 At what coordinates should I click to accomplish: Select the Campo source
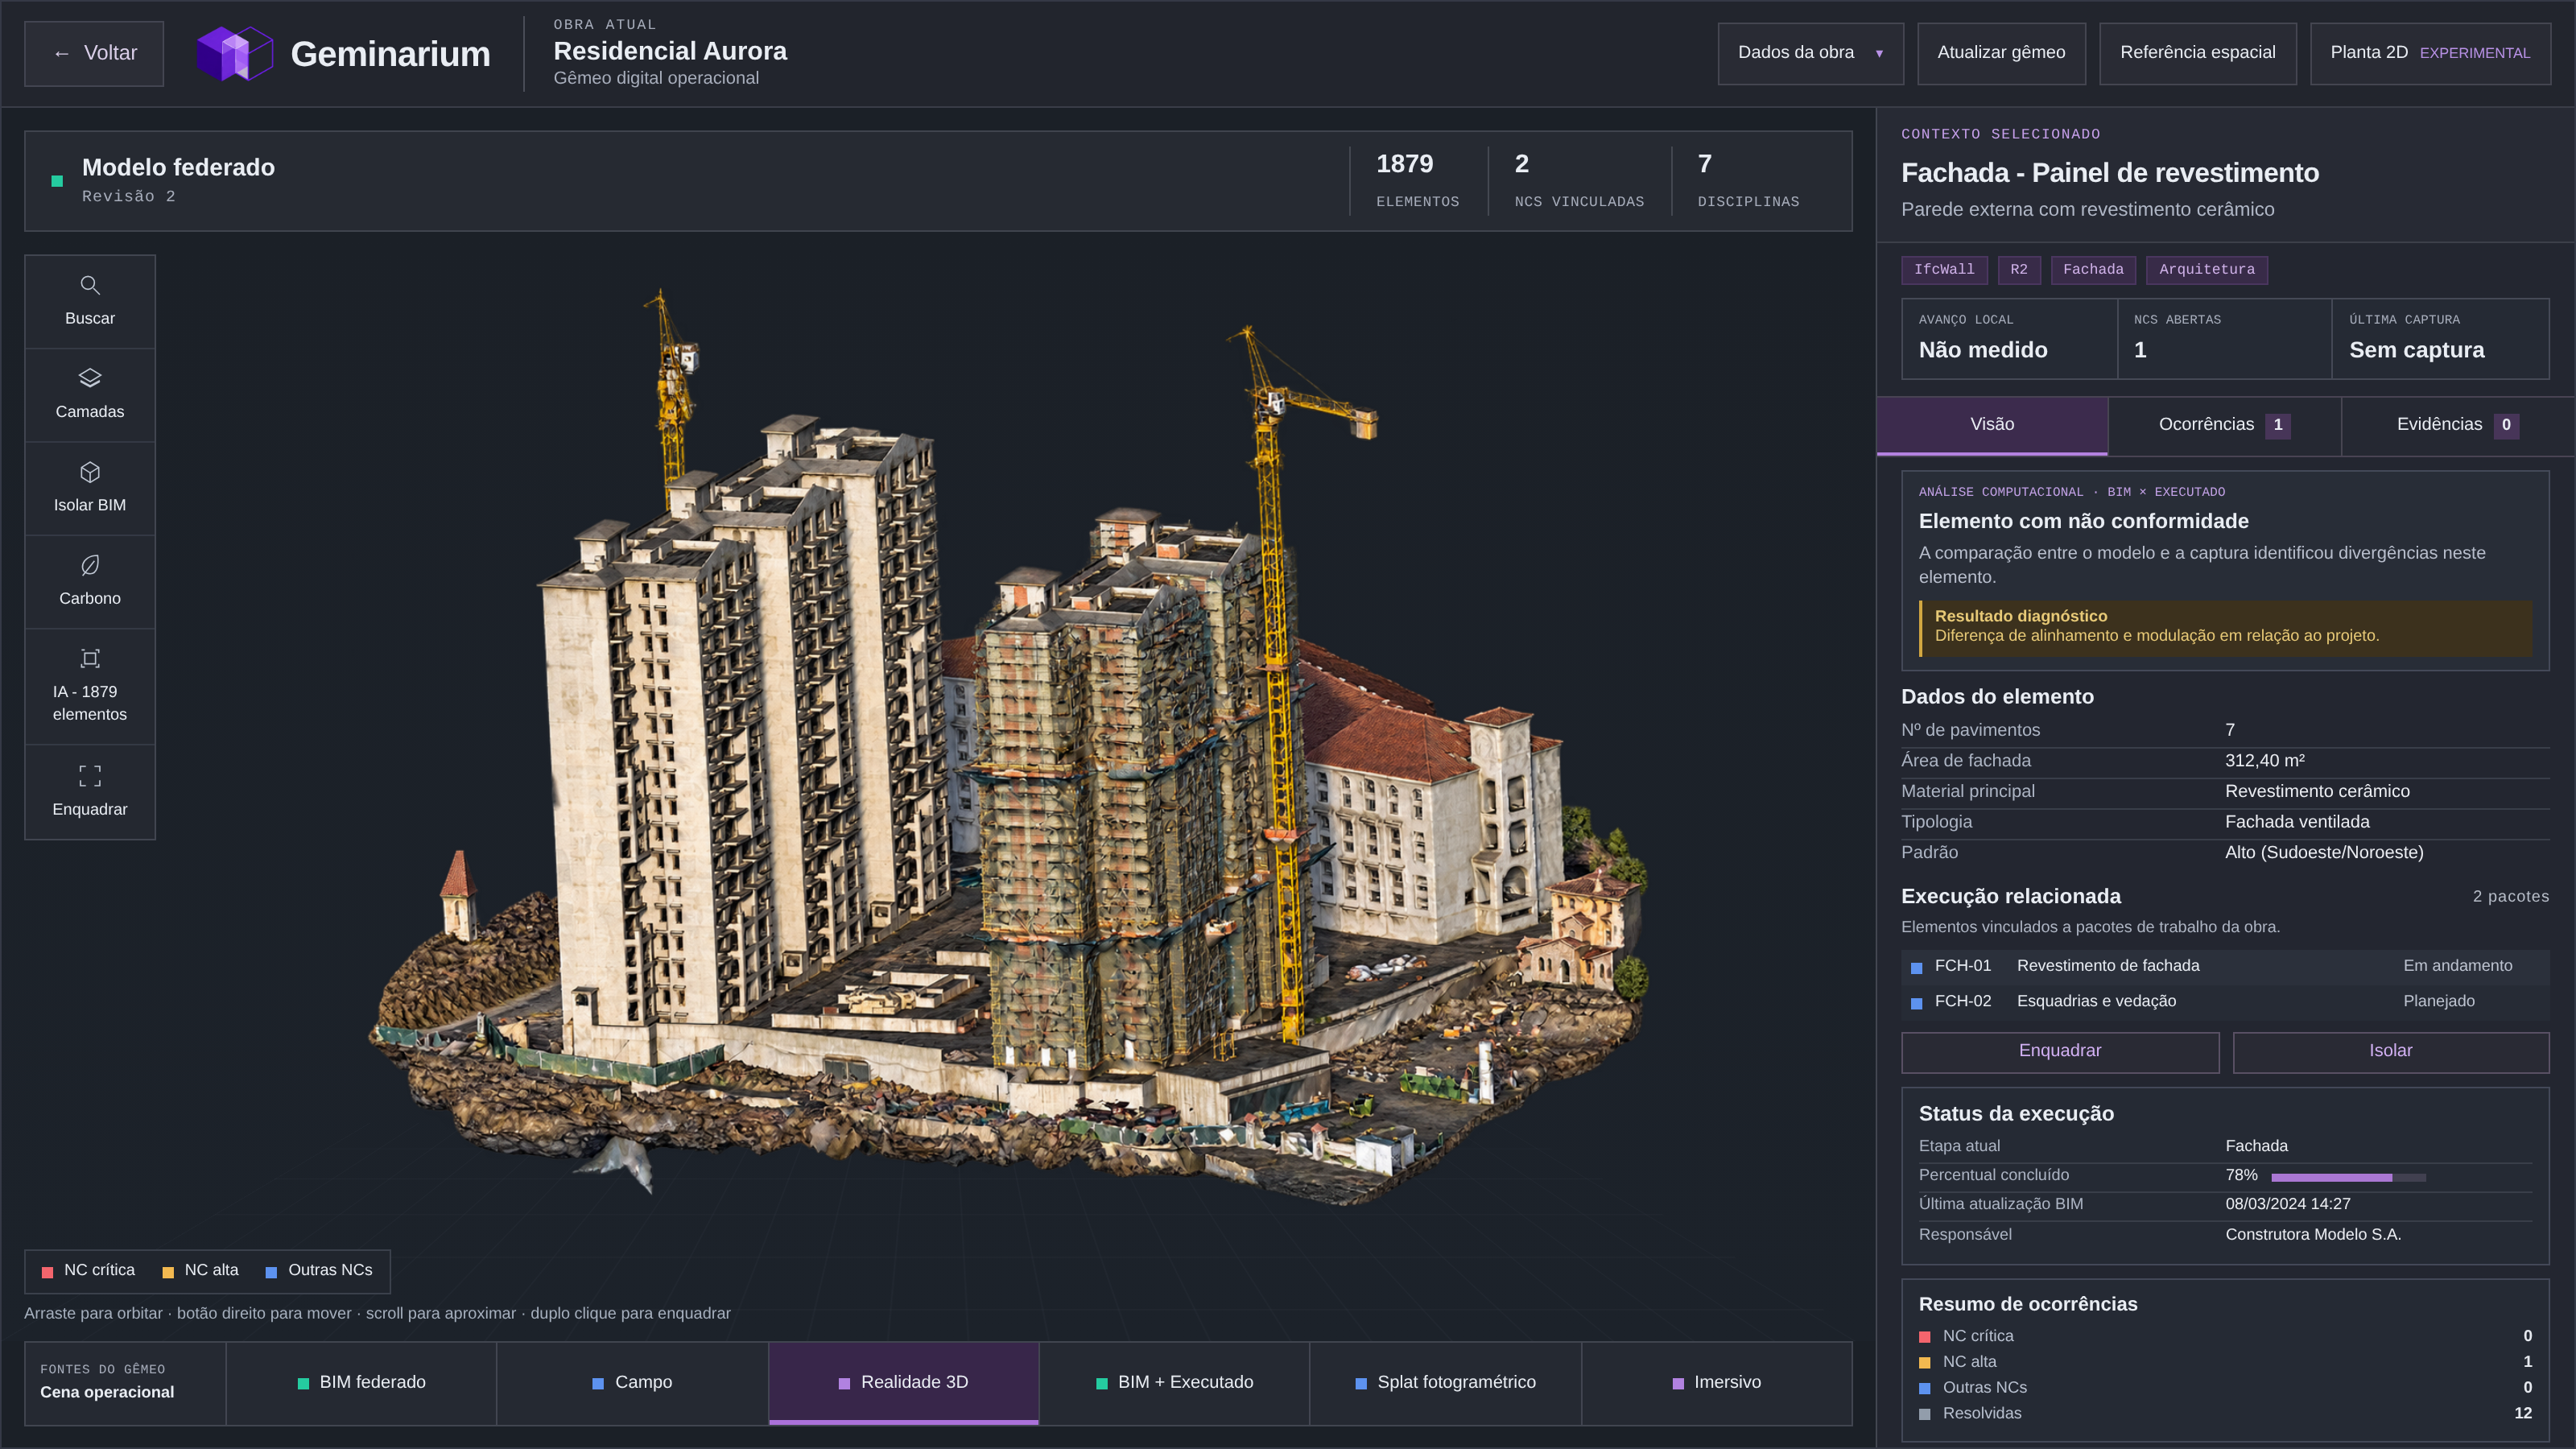[x=632, y=1383]
